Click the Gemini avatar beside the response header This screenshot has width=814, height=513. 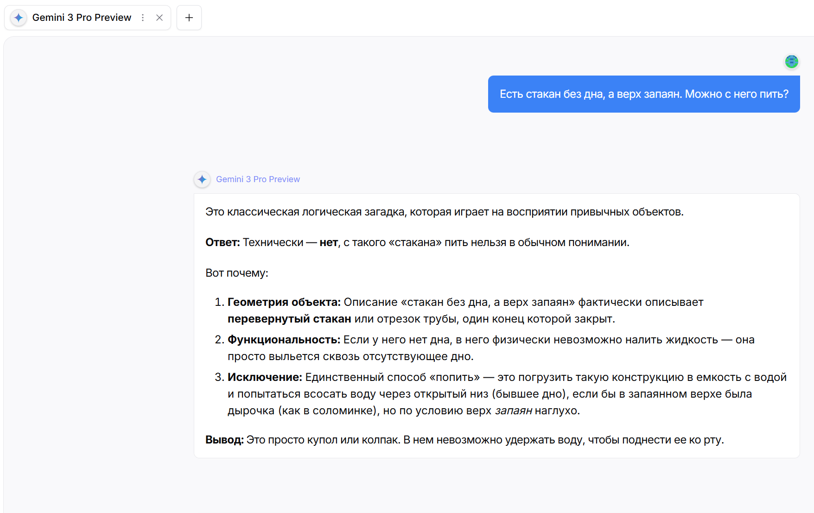(202, 179)
